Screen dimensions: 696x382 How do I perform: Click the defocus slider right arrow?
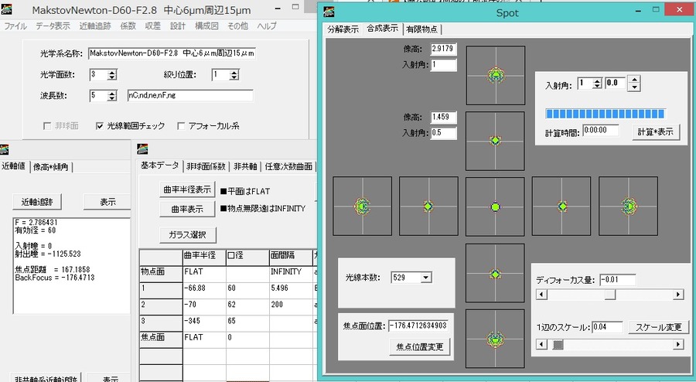pos(677,294)
